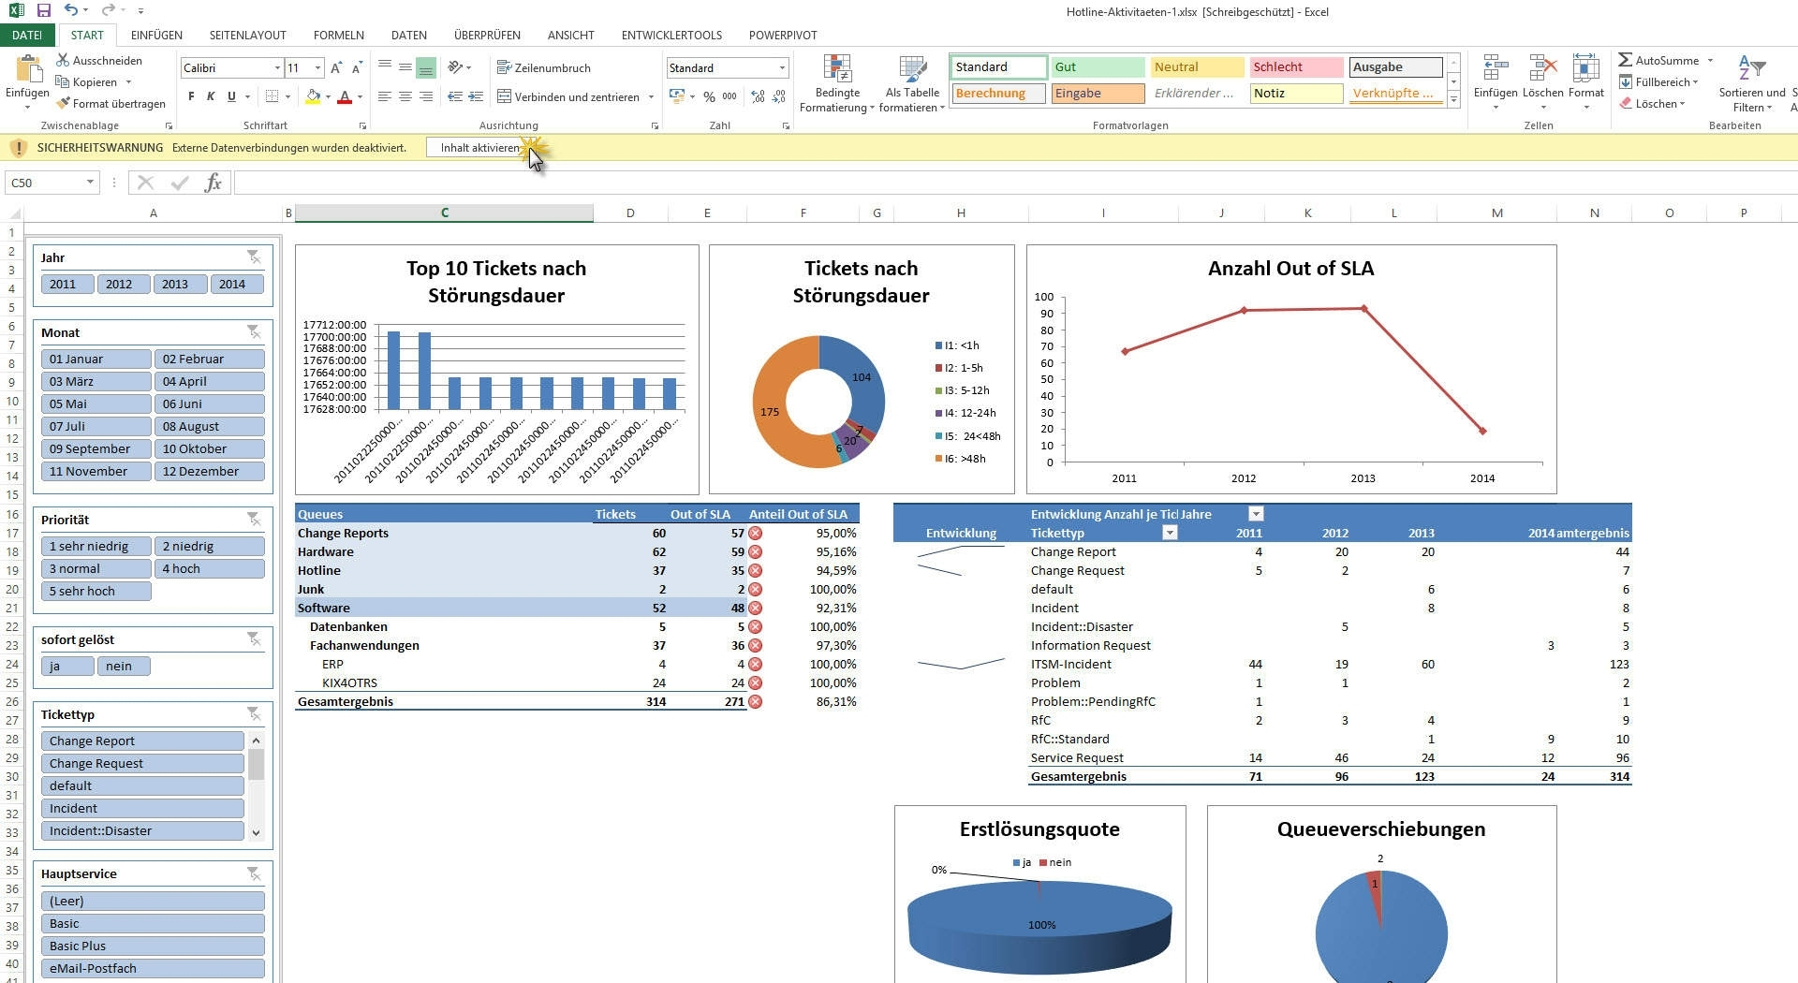Click the Bold formatting icon
The width and height of the screenshot is (1798, 983).
coord(191,96)
